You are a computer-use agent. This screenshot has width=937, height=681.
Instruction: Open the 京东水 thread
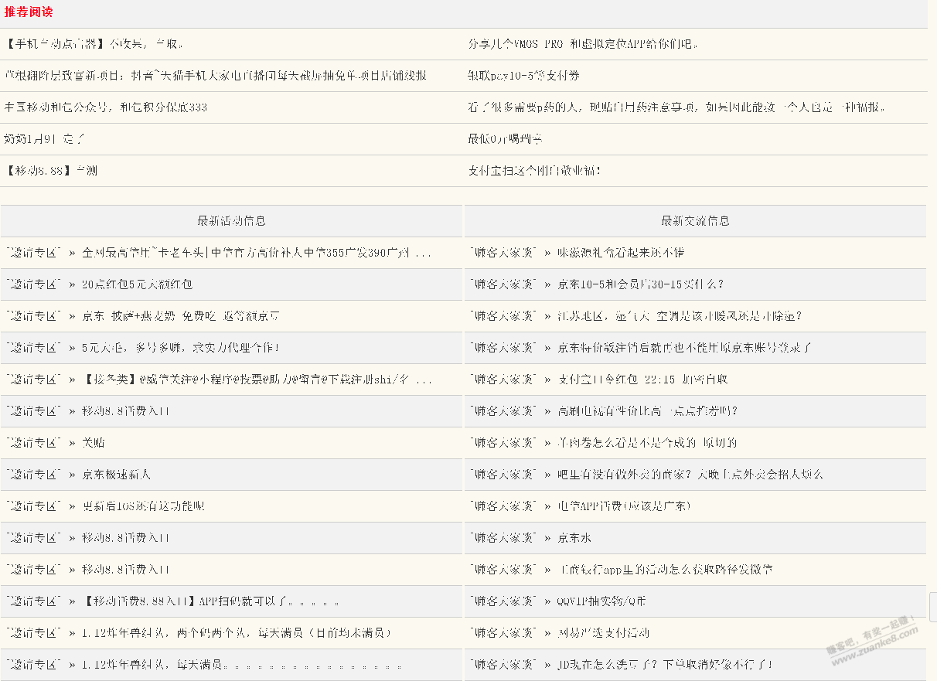coord(574,538)
